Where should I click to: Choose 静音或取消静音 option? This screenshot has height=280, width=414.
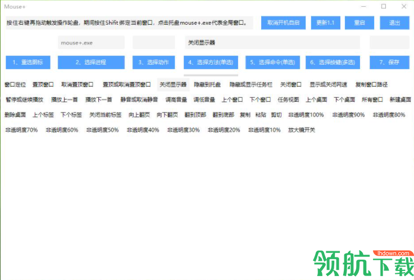pos(139,100)
